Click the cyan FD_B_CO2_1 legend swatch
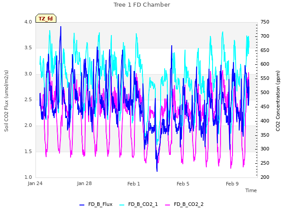This screenshot has height=213, width=284. pos(122,205)
